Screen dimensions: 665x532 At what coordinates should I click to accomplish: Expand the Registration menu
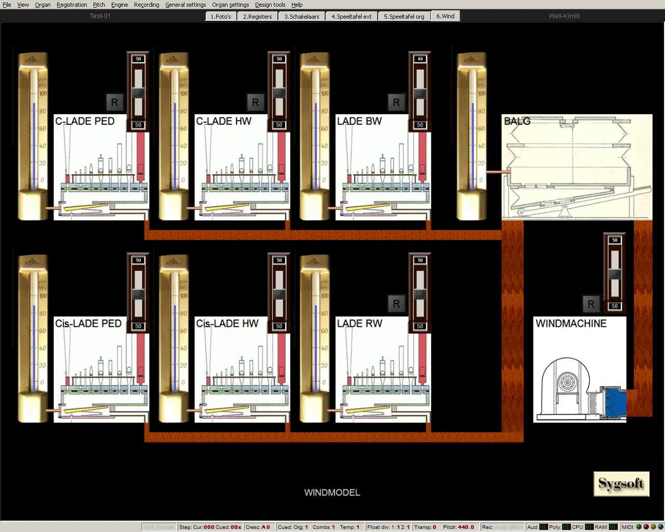pyautogui.click(x=72, y=5)
